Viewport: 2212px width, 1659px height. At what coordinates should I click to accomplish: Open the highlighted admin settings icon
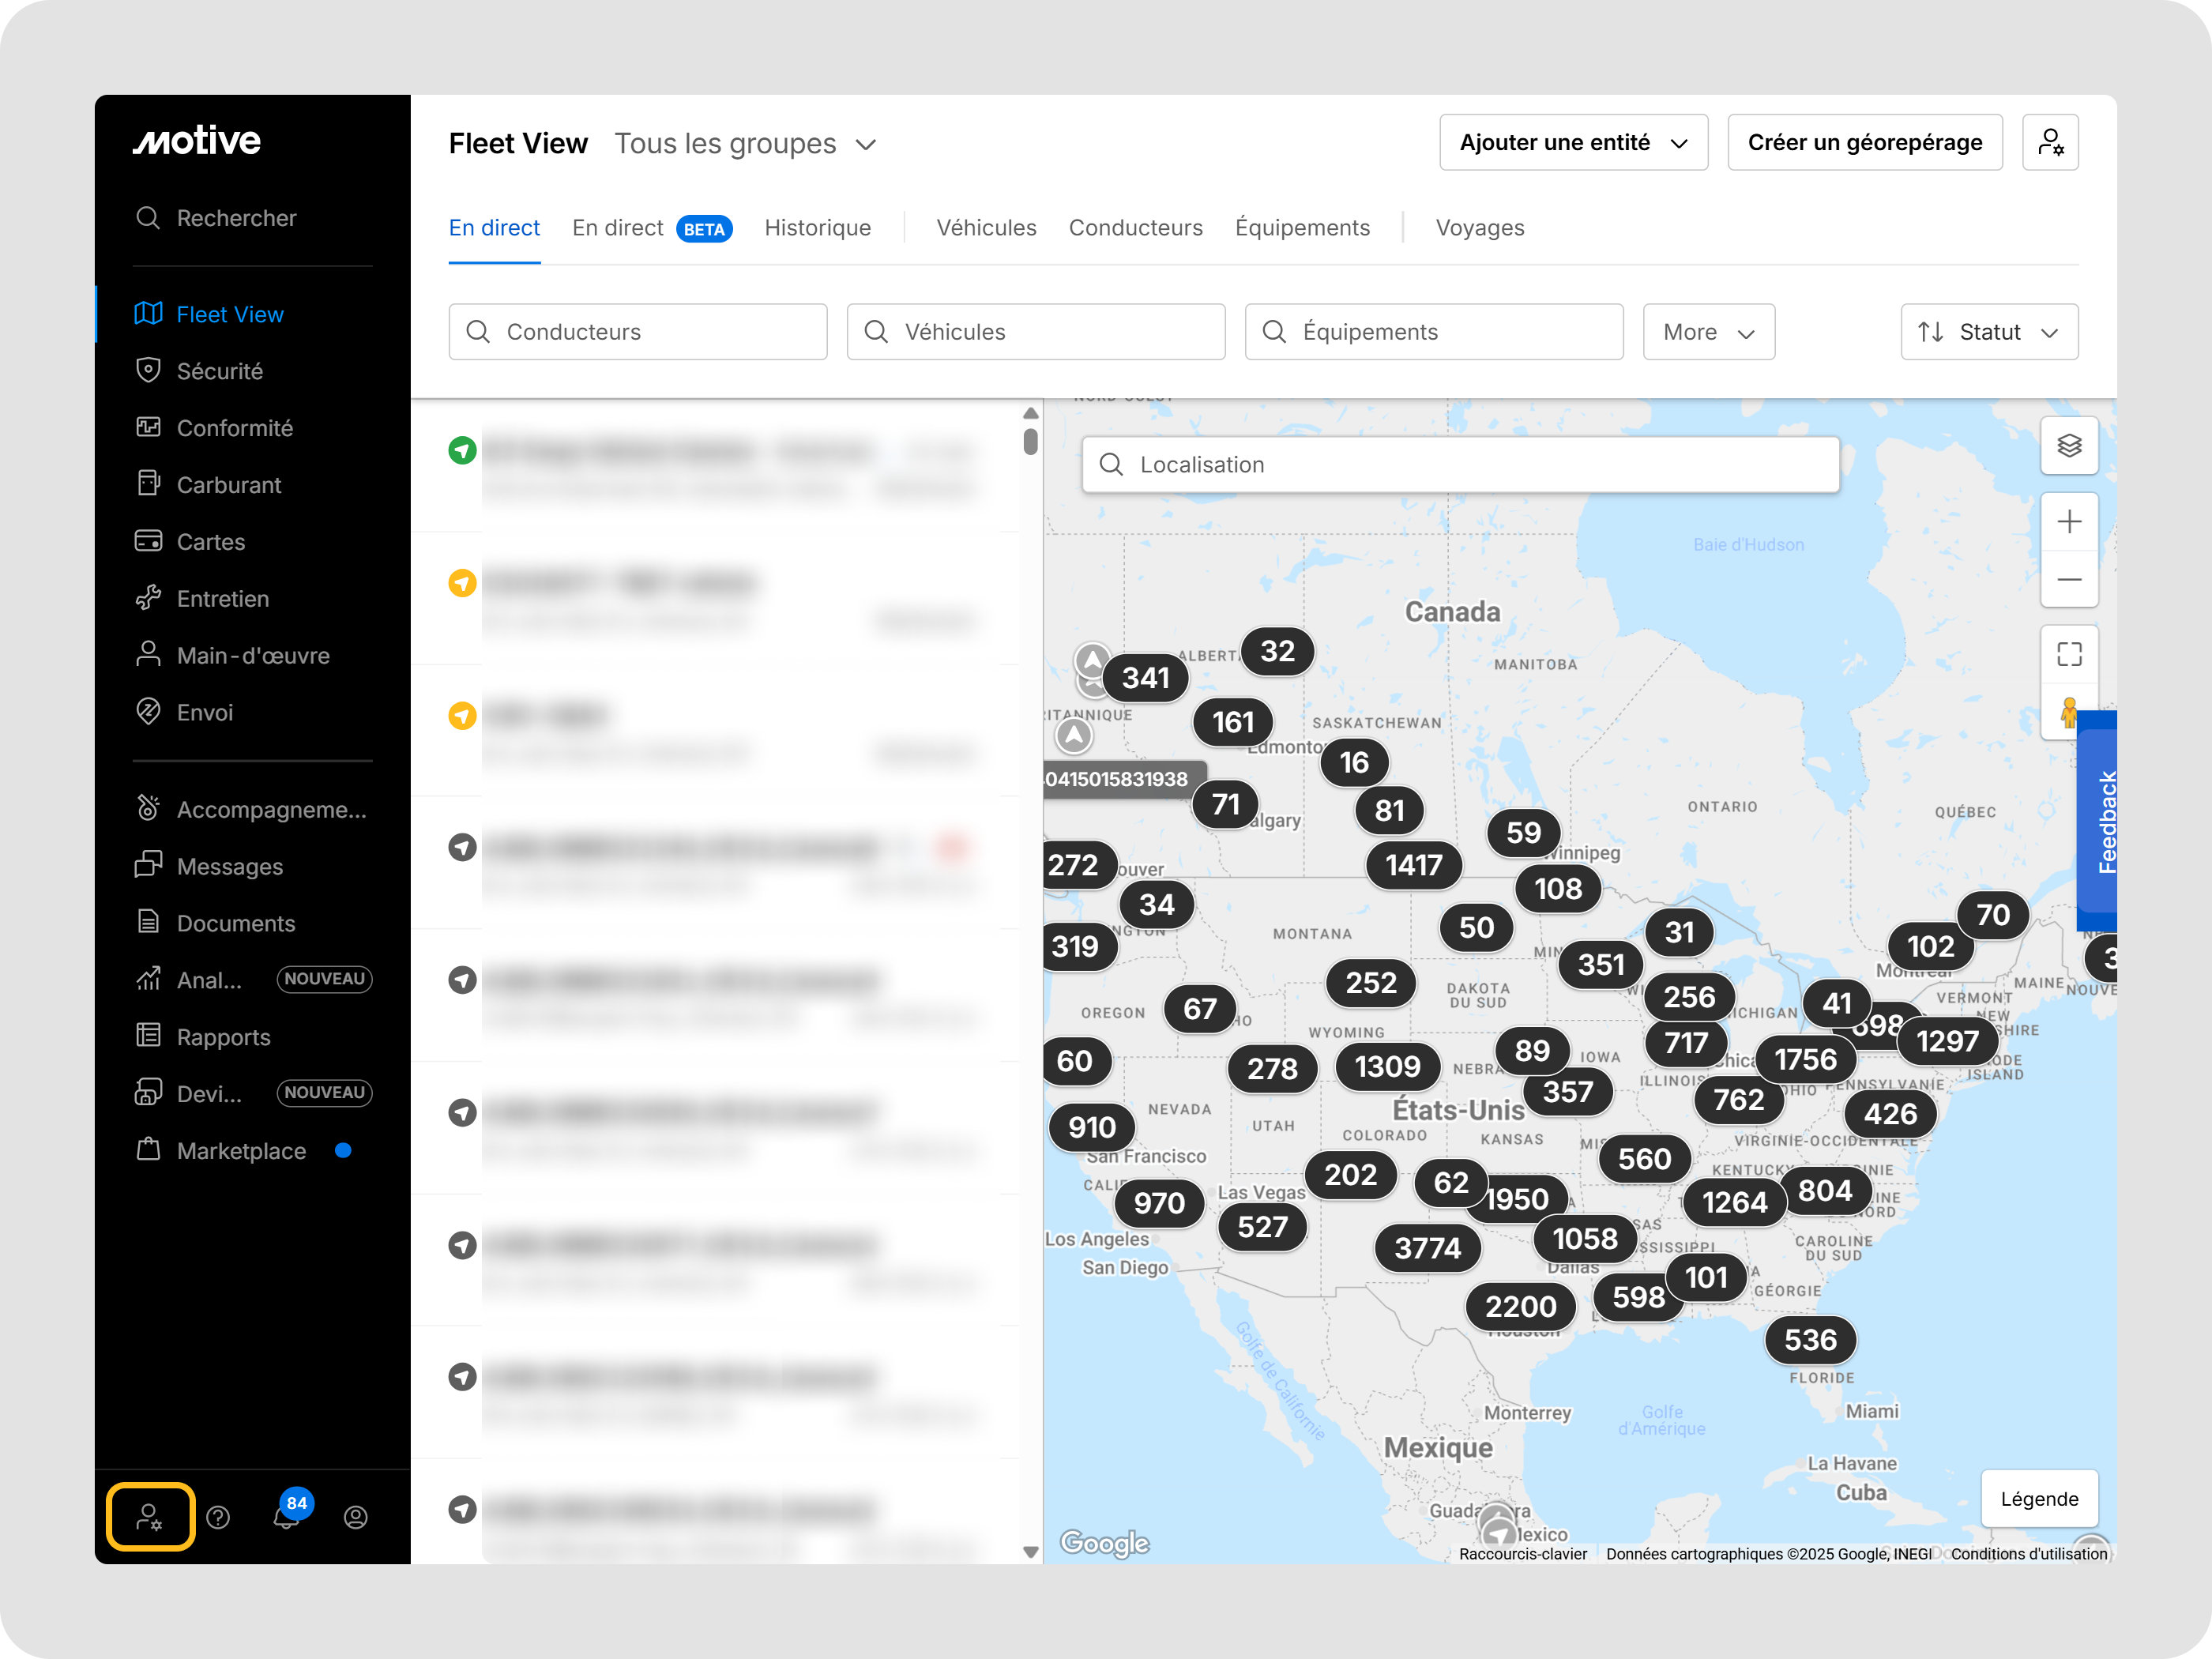(150, 1517)
